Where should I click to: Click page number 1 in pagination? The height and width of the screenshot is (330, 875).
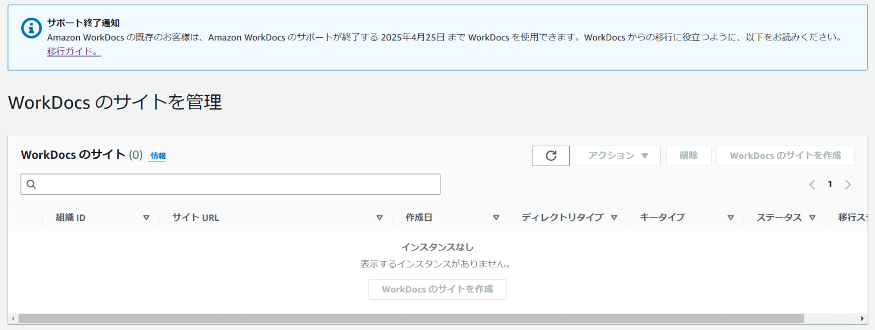(830, 184)
